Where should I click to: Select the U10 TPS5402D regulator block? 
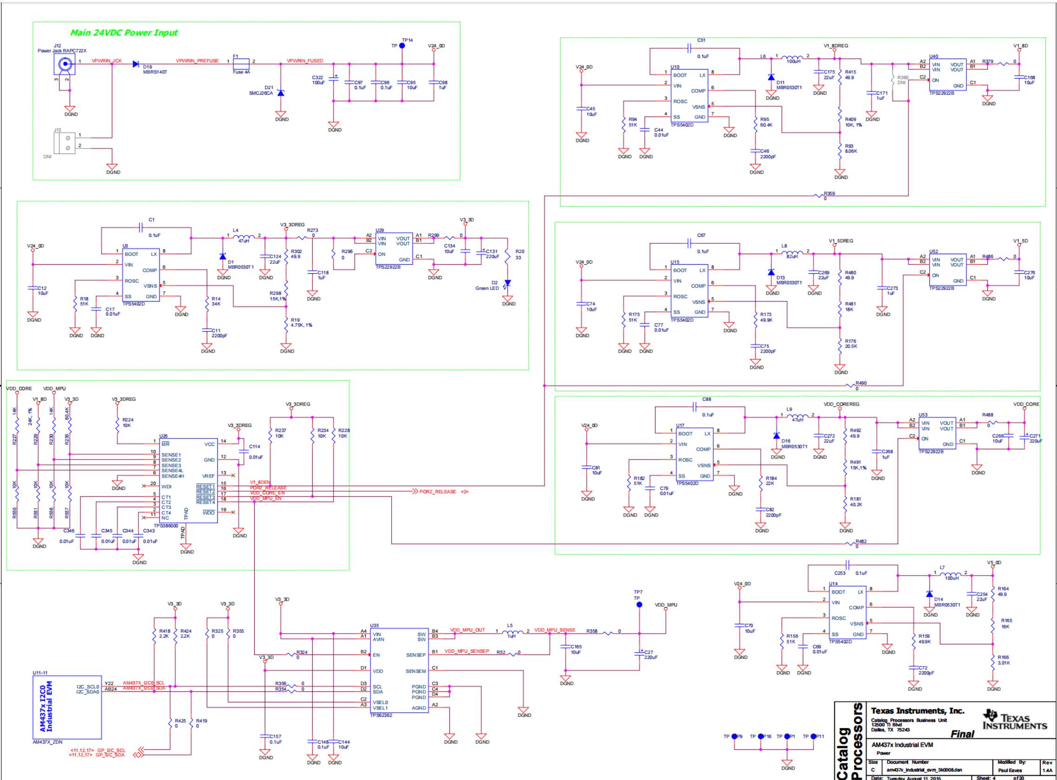pos(689,96)
